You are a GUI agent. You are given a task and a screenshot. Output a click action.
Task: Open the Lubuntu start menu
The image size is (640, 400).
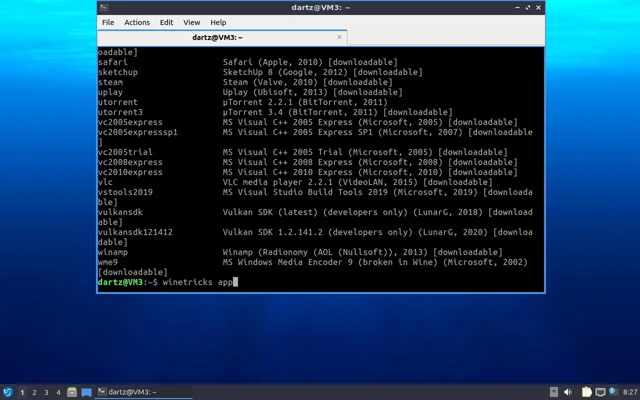[x=8, y=392]
